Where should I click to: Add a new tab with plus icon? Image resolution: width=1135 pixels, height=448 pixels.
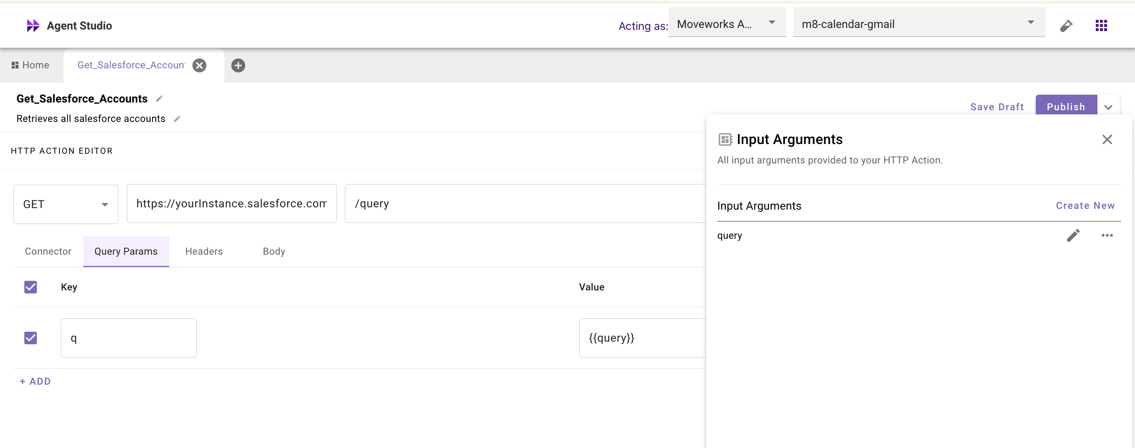coord(238,66)
